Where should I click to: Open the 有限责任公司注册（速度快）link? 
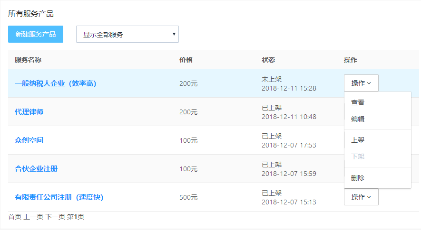59,197
